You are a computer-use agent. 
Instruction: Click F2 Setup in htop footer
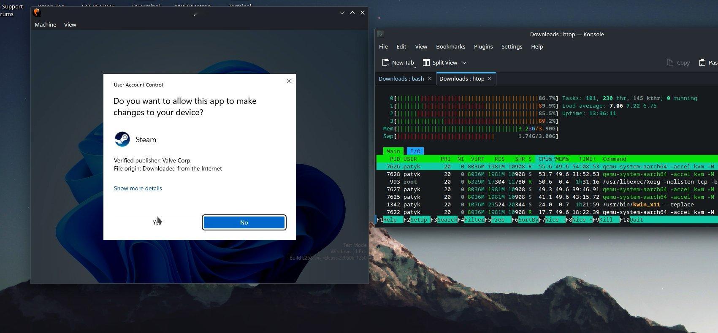pyautogui.click(x=417, y=219)
